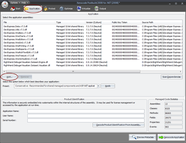Screen dimensions: 186x143
Task: Click the Serial Number field
Action: [x=86, y=120]
